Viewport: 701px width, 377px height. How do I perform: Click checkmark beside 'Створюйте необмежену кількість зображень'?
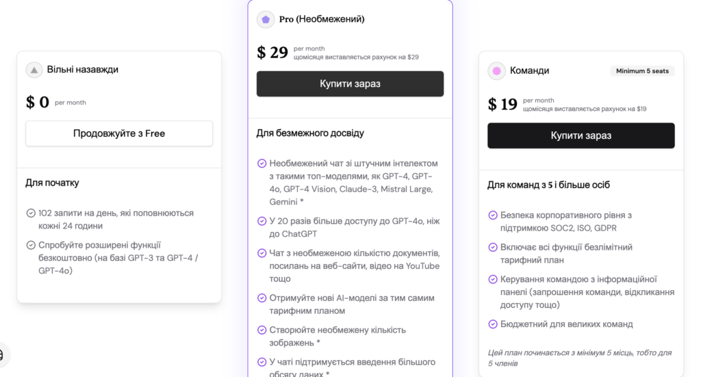coord(262,330)
